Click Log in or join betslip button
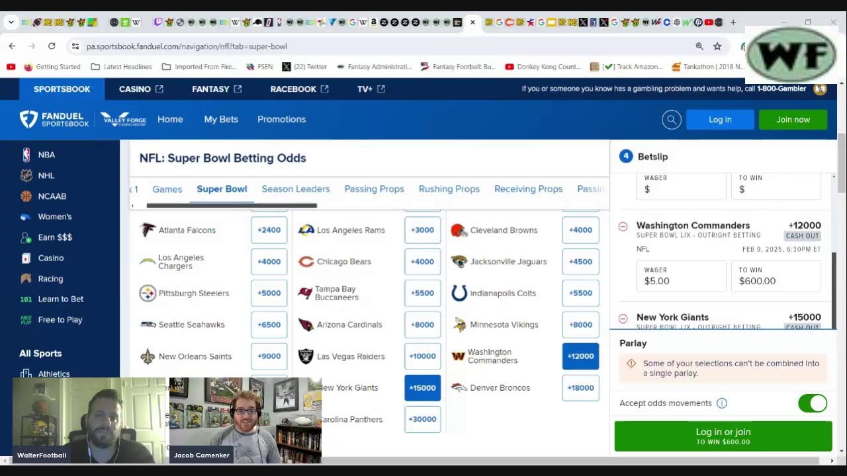The image size is (847, 476). click(x=723, y=436)
